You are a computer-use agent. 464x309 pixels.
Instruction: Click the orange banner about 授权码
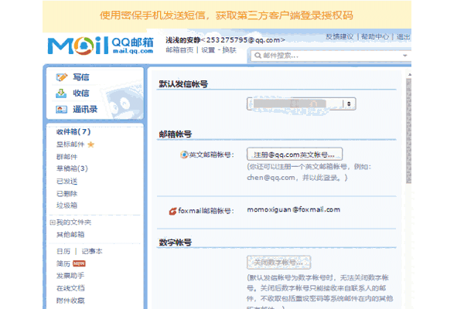(x=227, y=15)
